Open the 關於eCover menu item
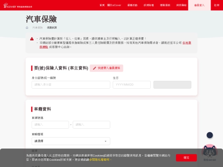 pos(114,5)
